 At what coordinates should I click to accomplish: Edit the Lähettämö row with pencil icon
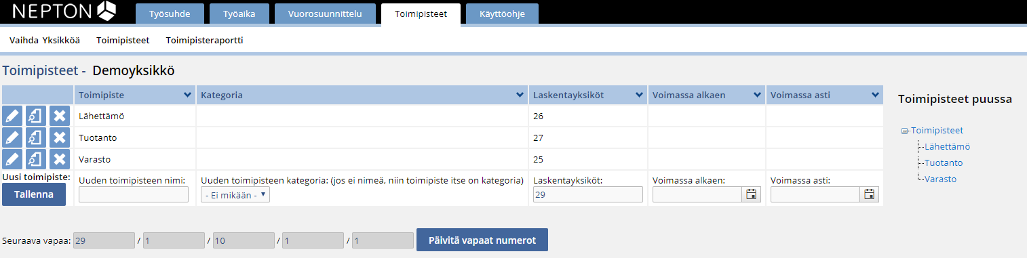[12, 116]
